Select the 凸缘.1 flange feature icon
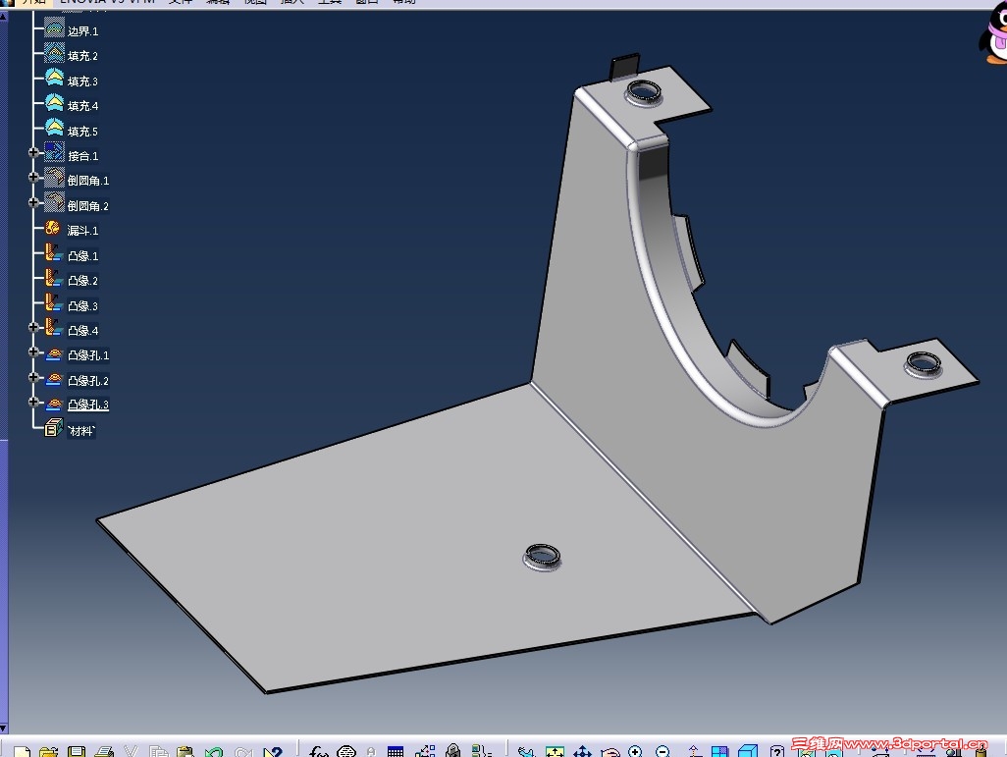 pos(54,253)
